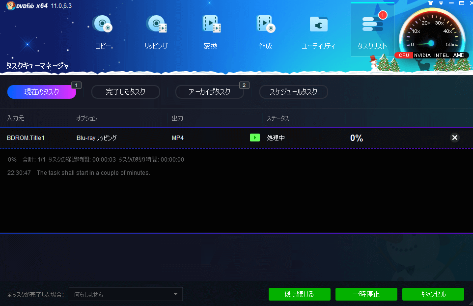The width and height of the screenshot is (473, 306).
Task: Minimize the DVDFab window
Action: (x=451, y=3)
